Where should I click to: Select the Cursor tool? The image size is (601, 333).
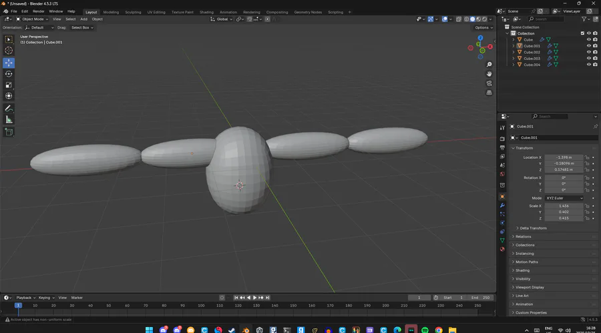(9, 51)
